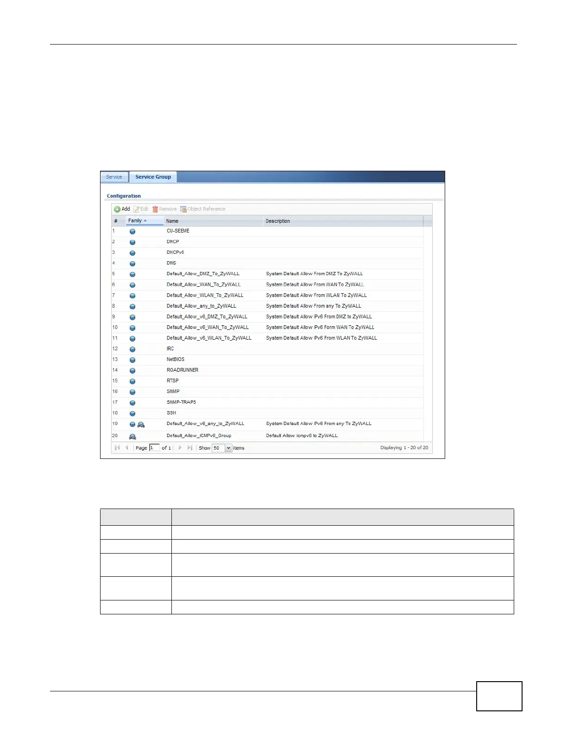Click the green Add icon

pyautogui.click(x=117, y=209)
